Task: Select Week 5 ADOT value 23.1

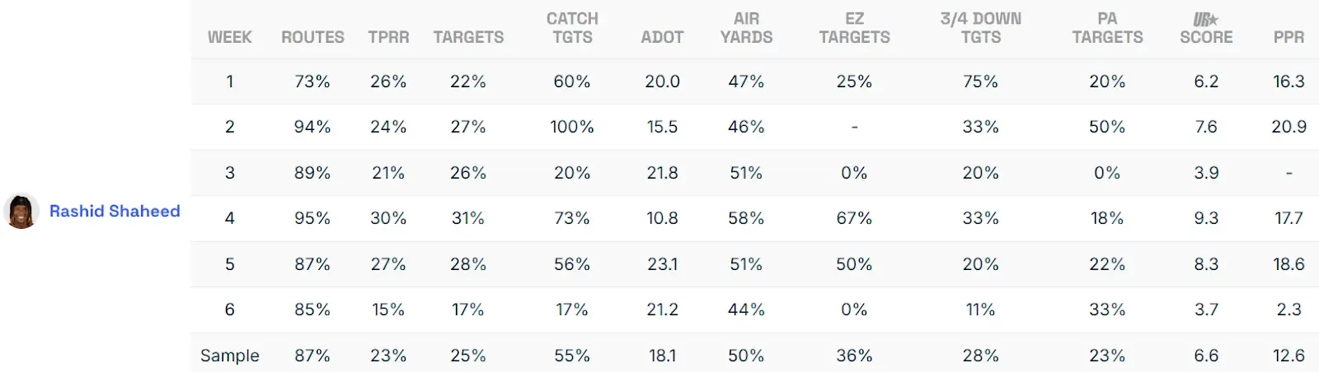Action: [662, 264]
